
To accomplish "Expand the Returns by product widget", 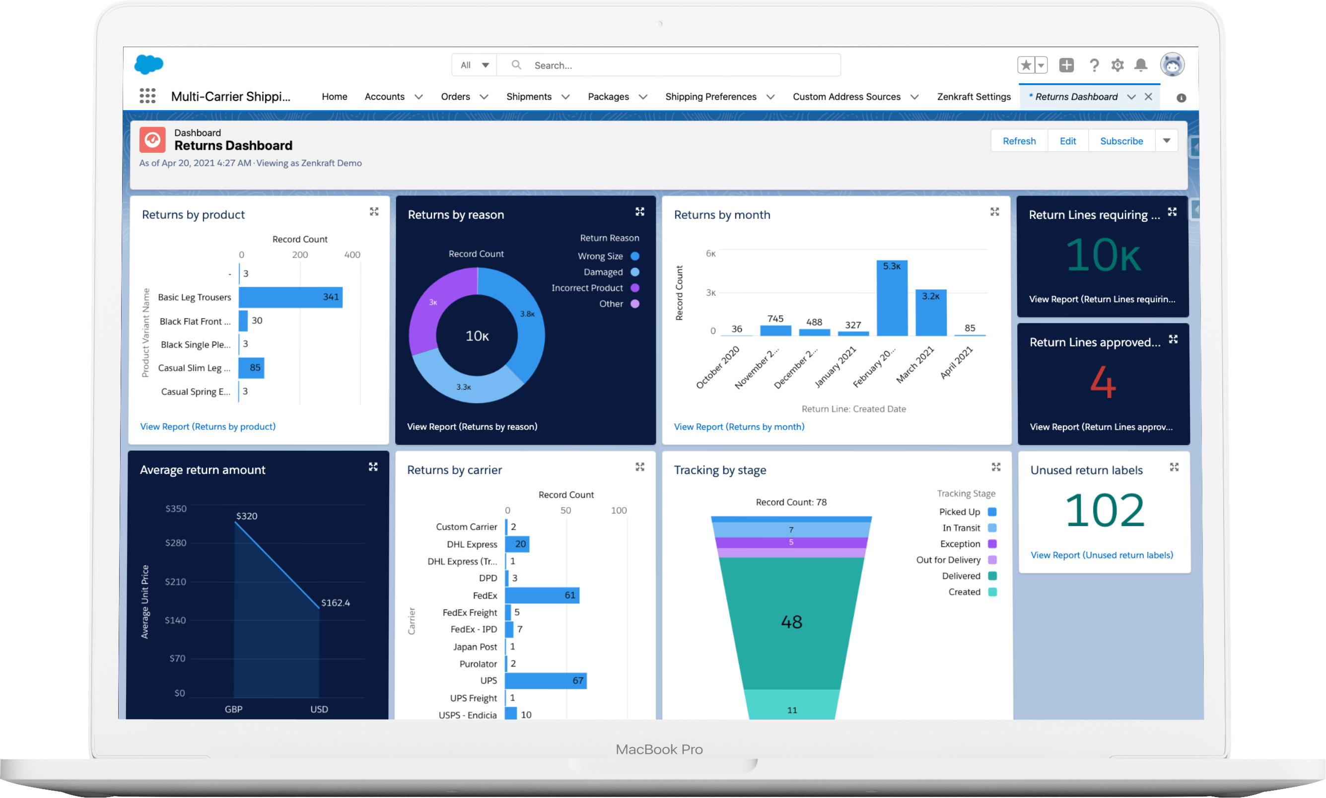I will click(374, 212).
